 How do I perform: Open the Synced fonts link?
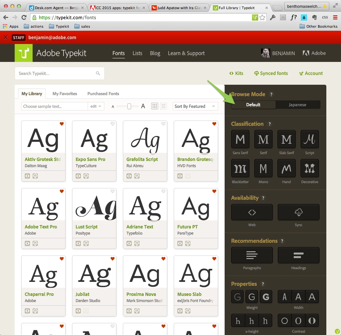271,73
